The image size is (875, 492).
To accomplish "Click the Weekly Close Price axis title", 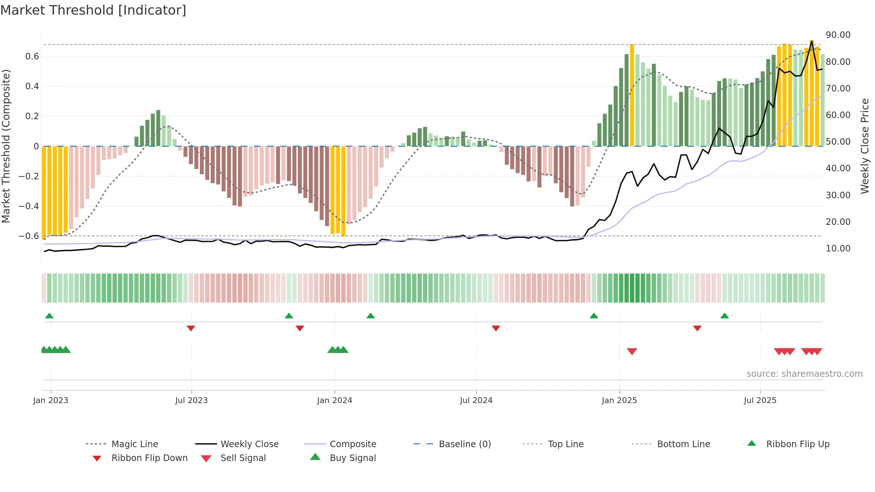I will 865,146.
